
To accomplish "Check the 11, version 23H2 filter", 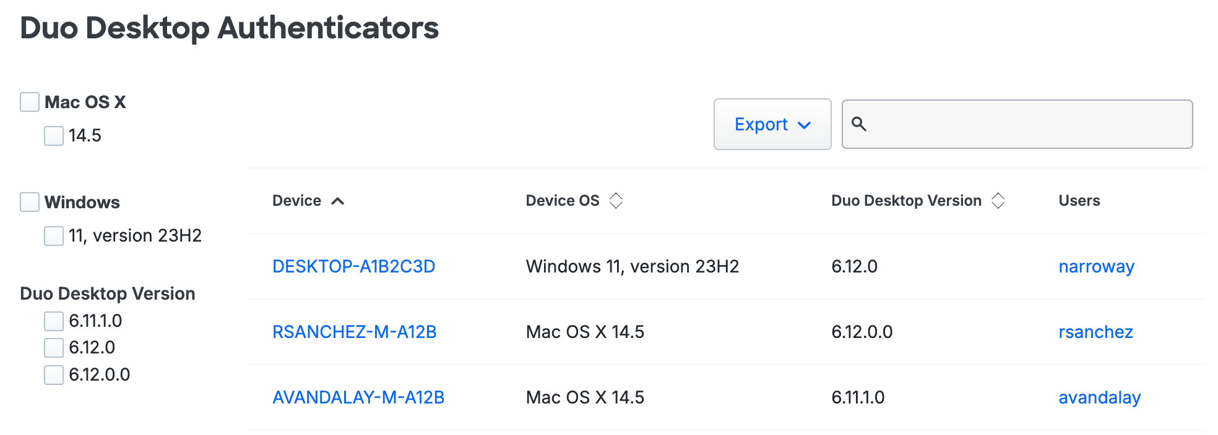I will (x=53, y=236).
